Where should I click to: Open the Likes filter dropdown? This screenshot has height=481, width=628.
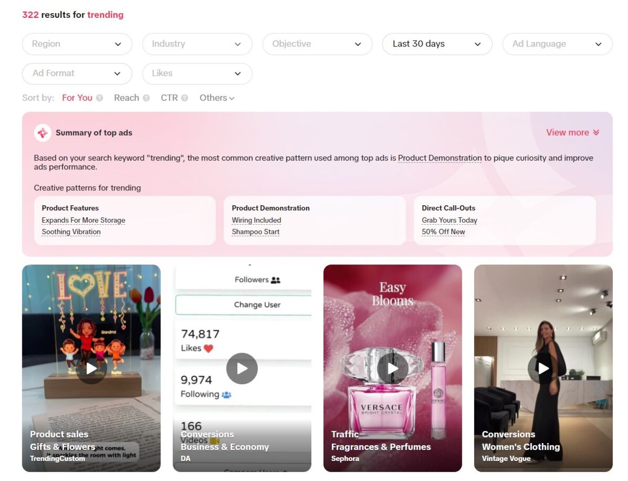197,74
